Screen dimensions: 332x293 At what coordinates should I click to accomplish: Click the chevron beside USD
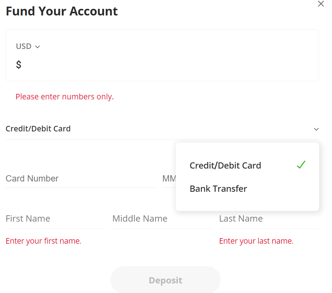pyautogui.click(x=37, y=47)
